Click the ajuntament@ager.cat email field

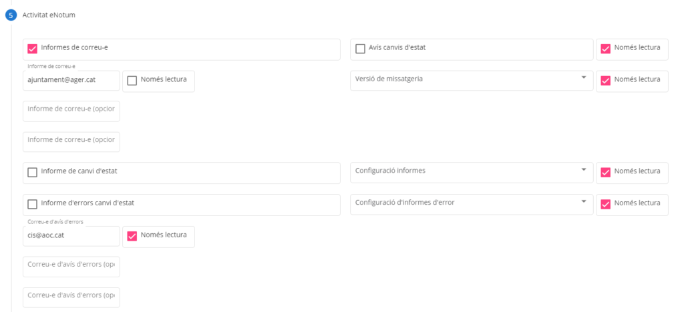[x=71, y=80]
